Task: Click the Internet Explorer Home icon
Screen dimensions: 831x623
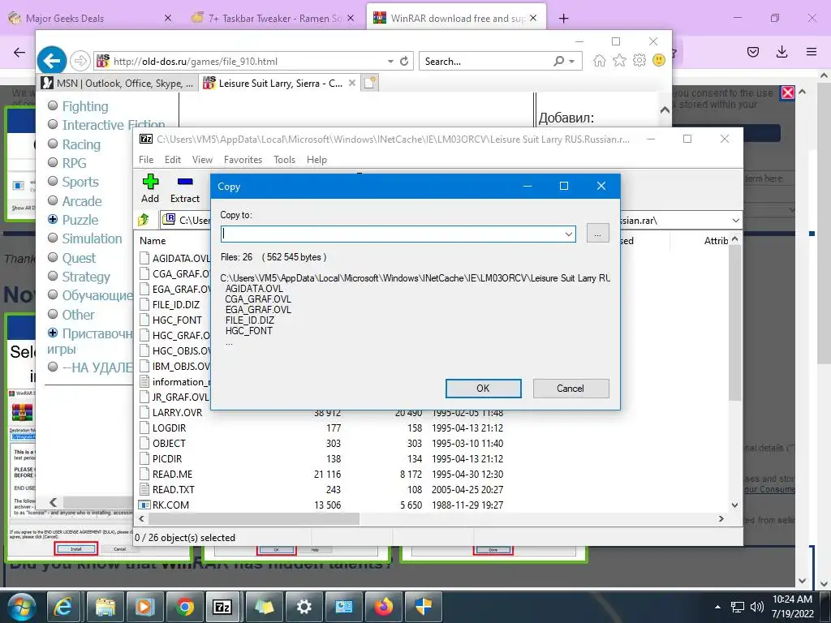Action: point(600,60)
